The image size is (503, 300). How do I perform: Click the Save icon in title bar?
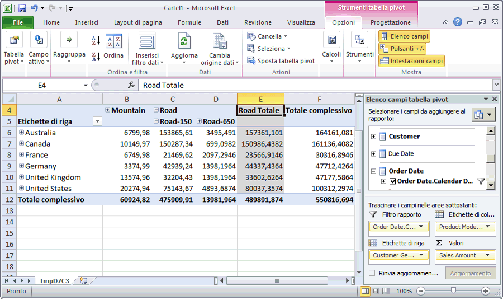(22, 8)
